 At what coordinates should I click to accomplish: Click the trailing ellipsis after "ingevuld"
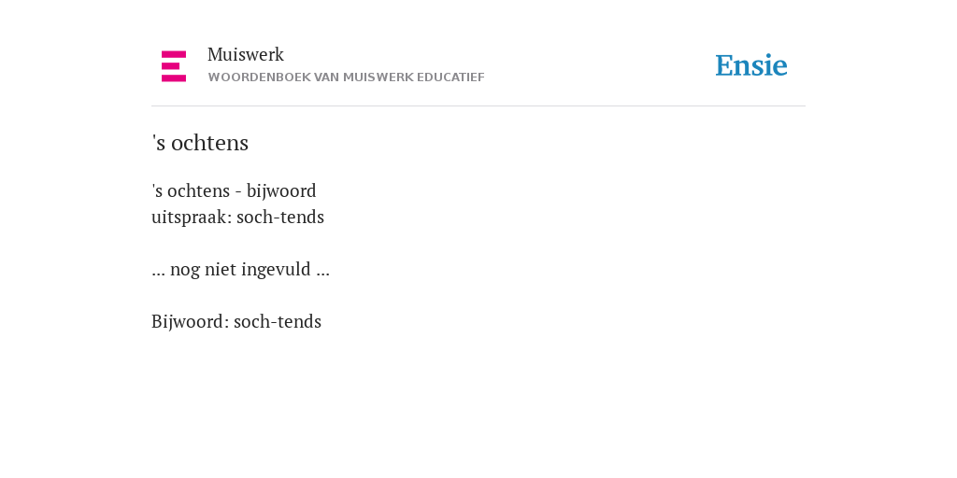323,274
